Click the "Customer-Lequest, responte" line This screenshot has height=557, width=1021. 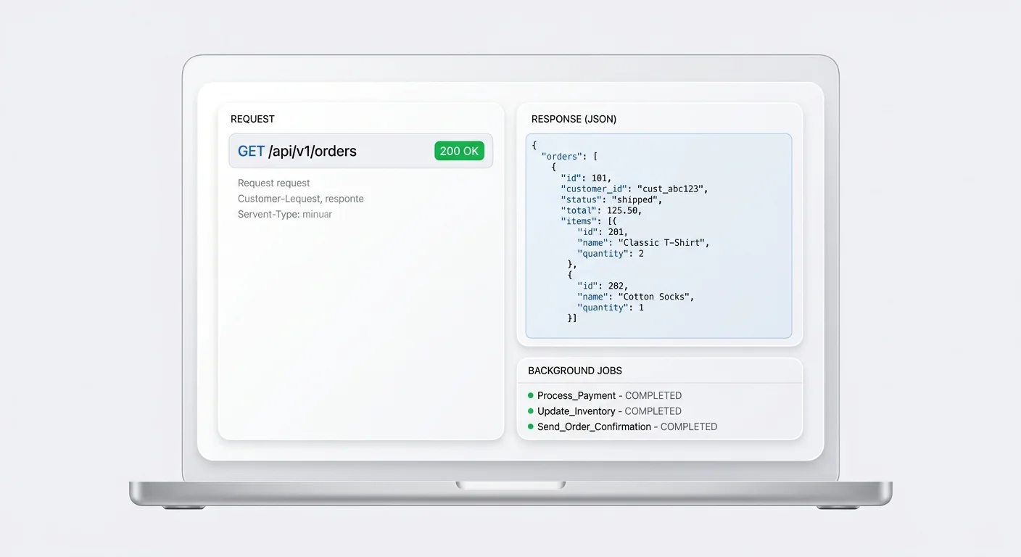301,199
